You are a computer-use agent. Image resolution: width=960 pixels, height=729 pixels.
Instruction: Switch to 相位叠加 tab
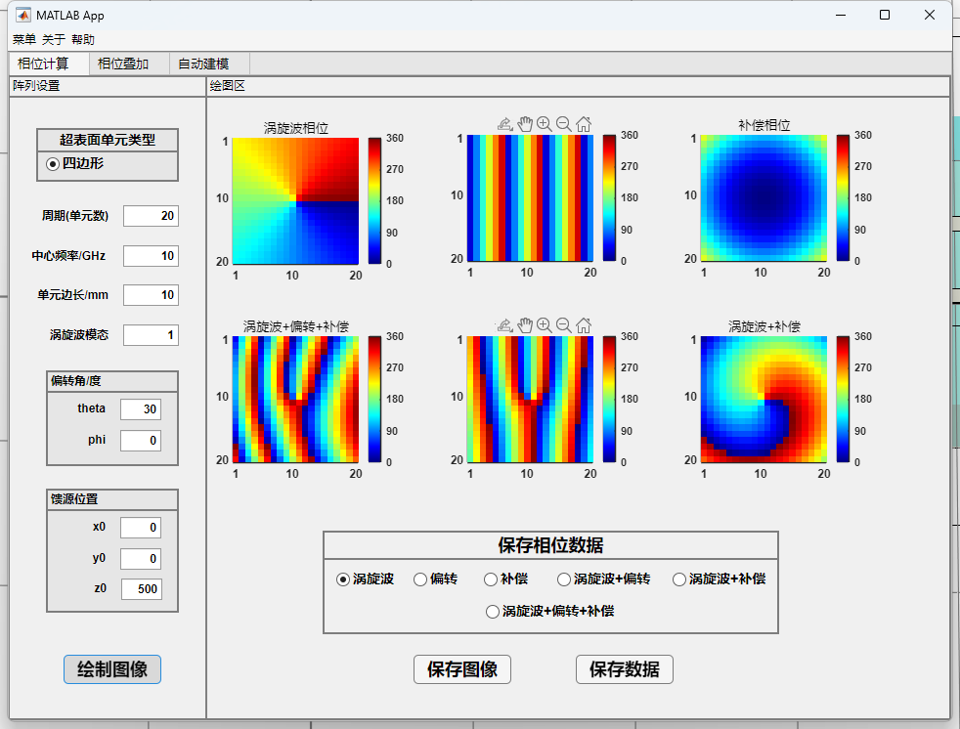pyautogui.click(x=129, y=64)
